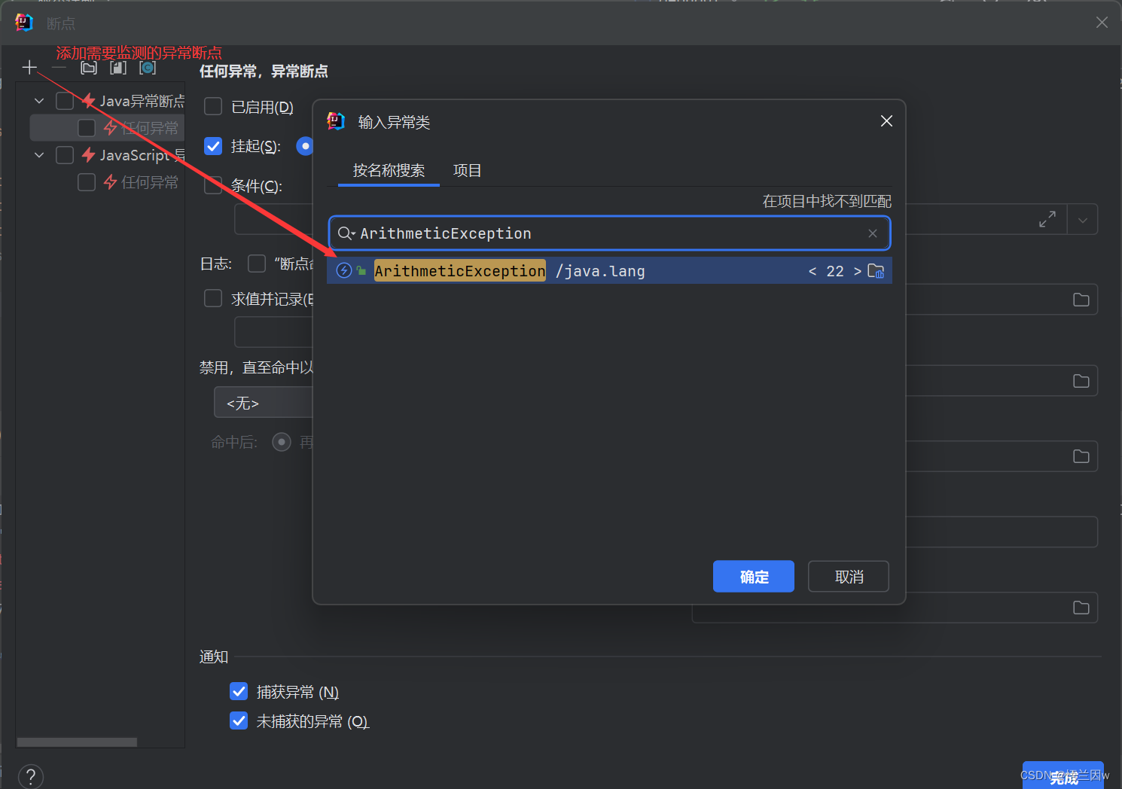Click folder icon in the 求值并记录 row
Image resolution: width=1122 pixels, height=789 pixels.
point(1081,300)
